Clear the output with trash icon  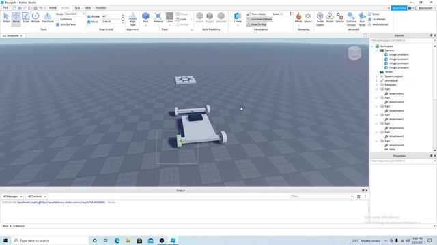coord(358,197)
